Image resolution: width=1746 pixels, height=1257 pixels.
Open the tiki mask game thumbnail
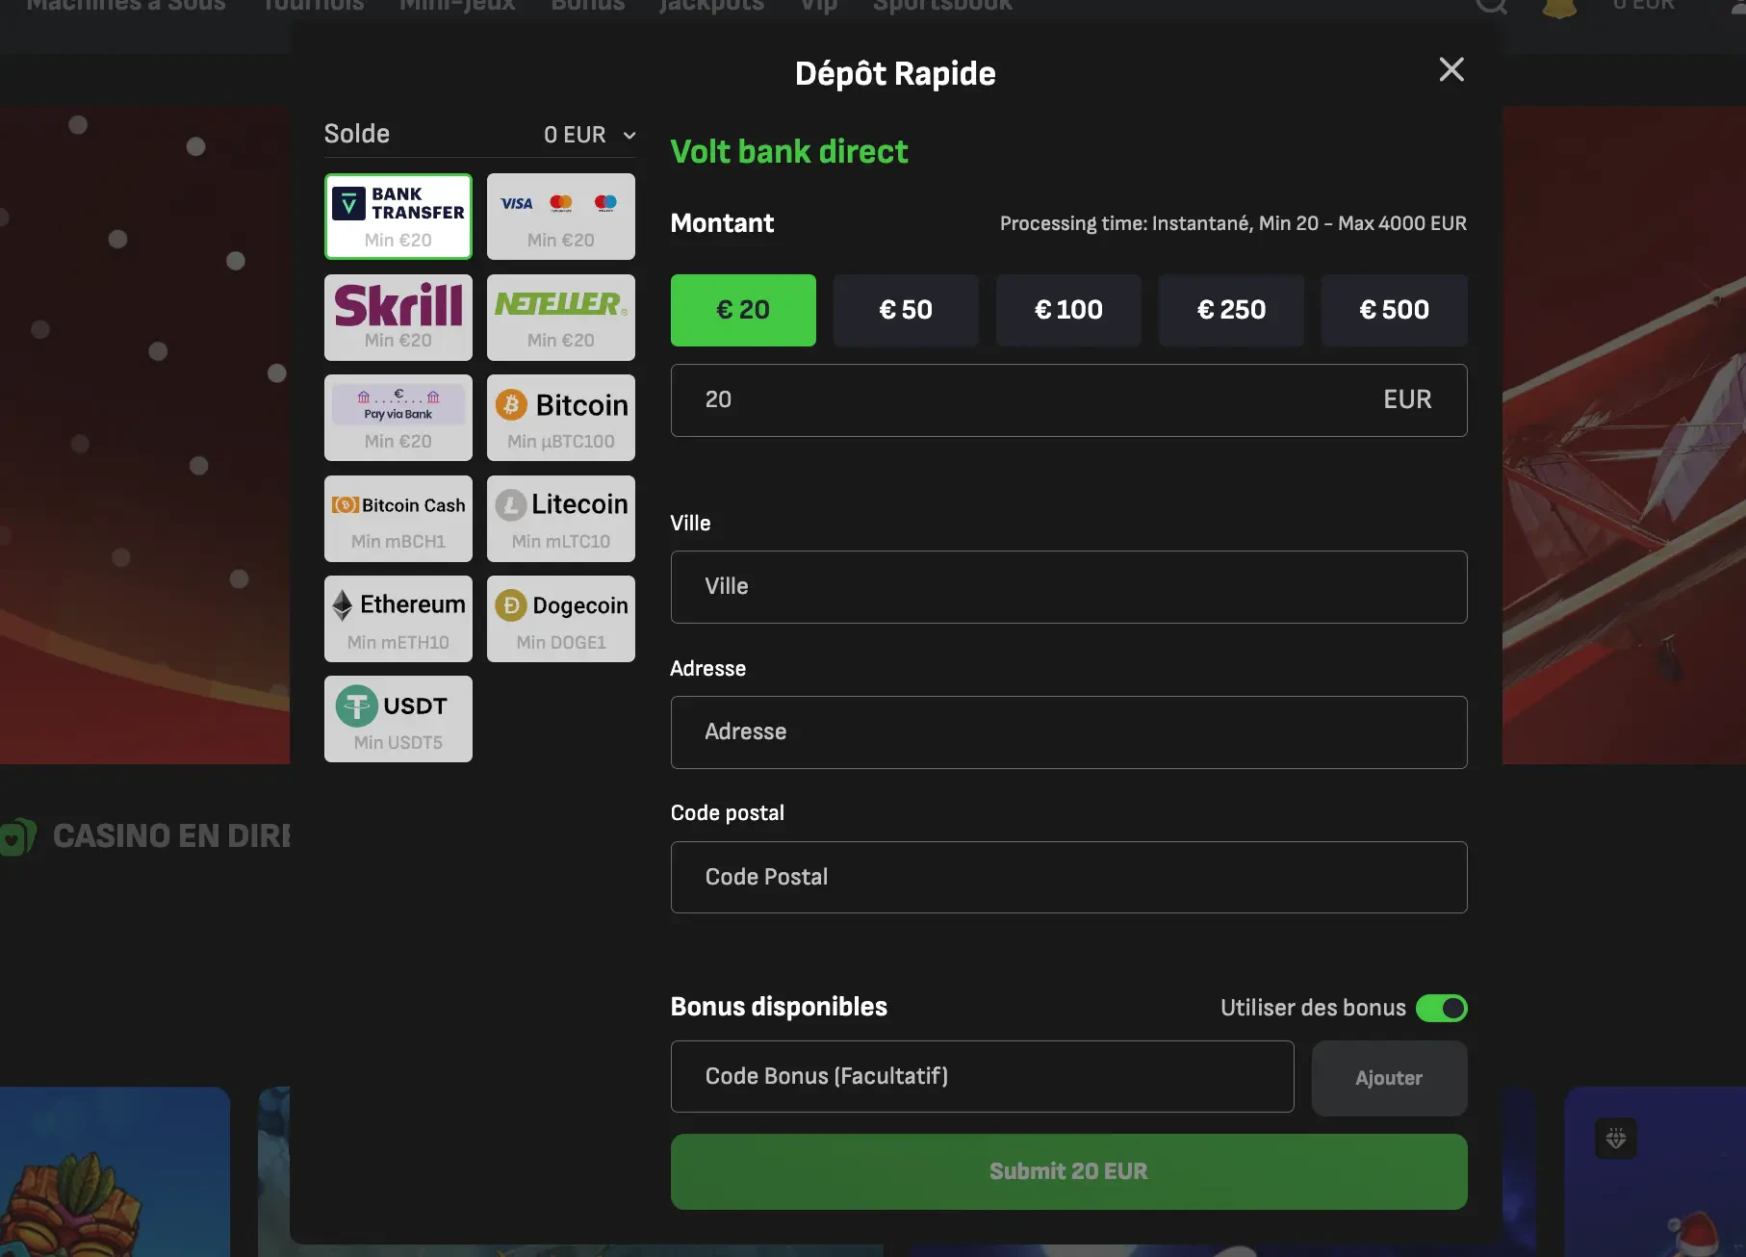pos(115,1171)
